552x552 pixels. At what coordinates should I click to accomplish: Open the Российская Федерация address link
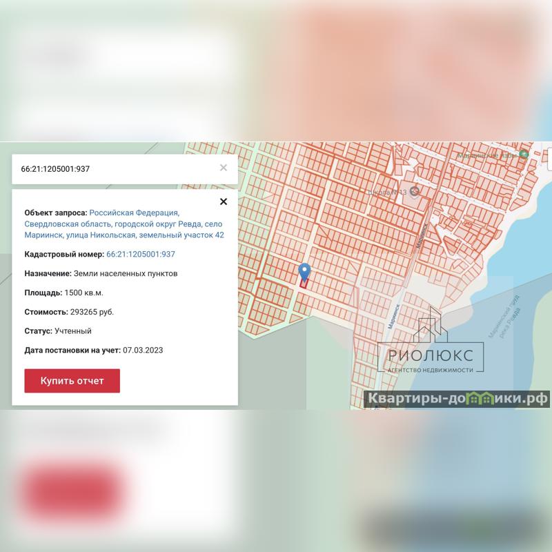134,213
